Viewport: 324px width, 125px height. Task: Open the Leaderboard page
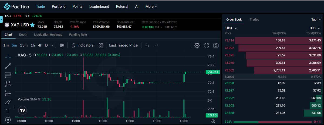tap(99, 6)
